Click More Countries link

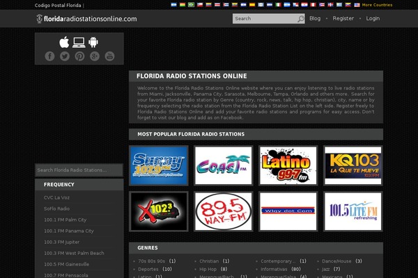click(x=377, y=5)
